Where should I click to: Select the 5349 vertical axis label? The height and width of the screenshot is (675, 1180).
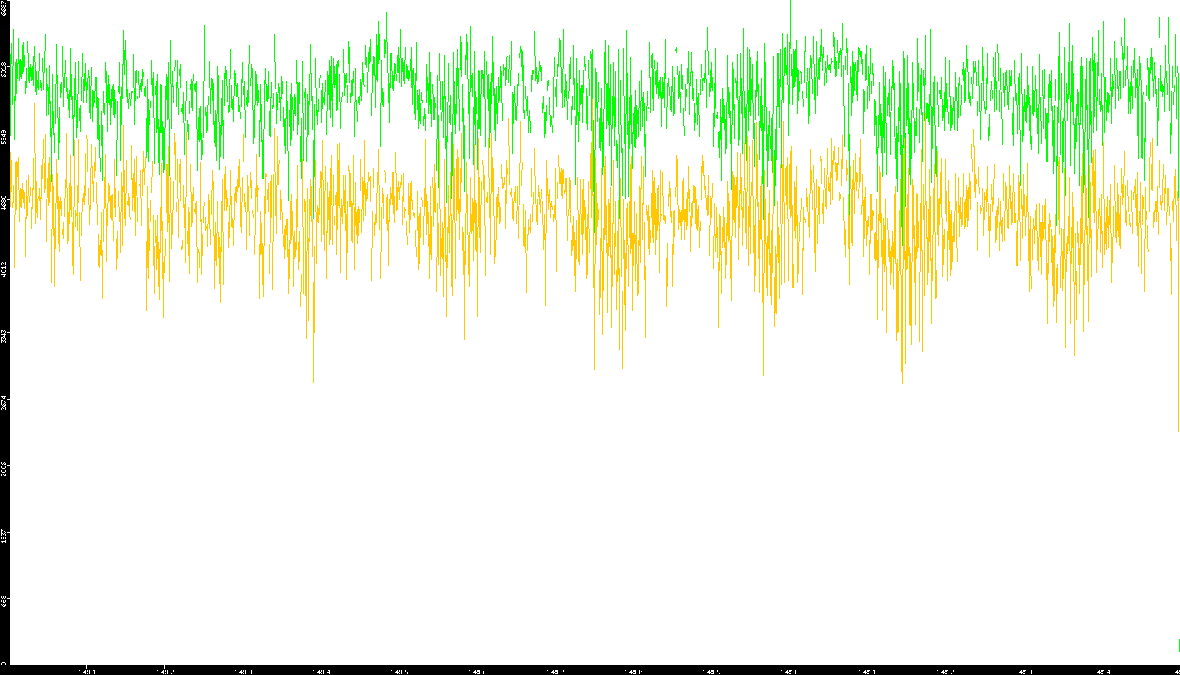click(x=4, y=136)
